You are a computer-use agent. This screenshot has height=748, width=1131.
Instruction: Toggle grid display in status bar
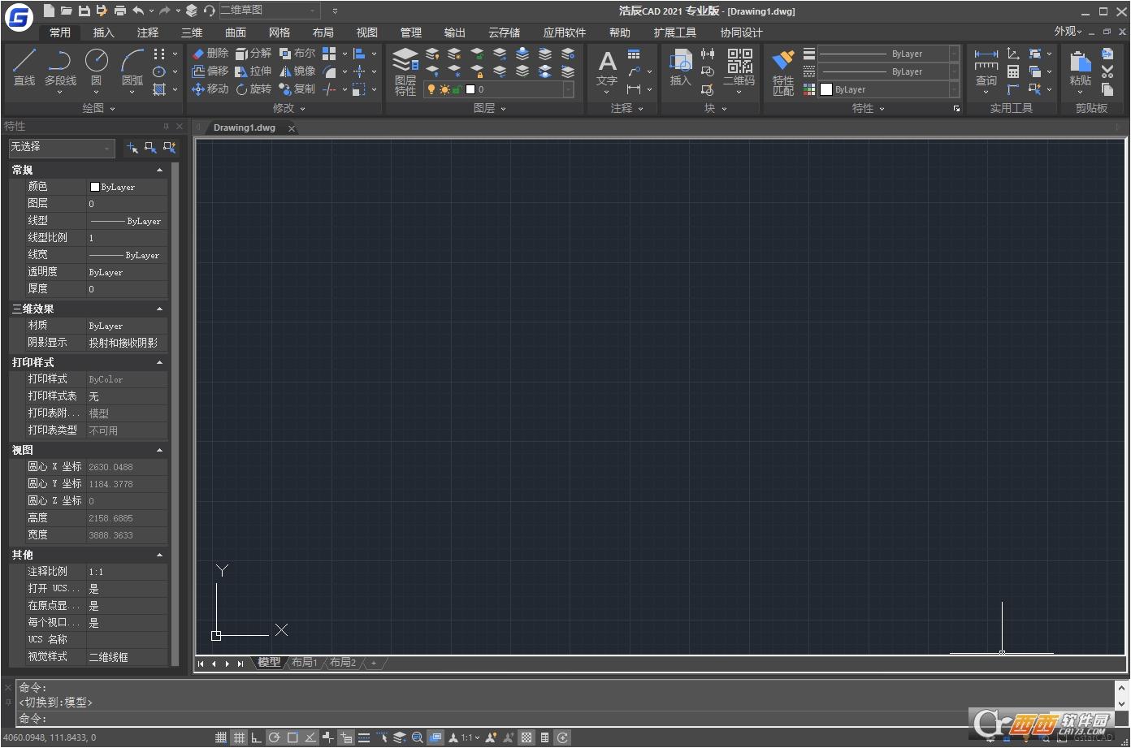239,737
